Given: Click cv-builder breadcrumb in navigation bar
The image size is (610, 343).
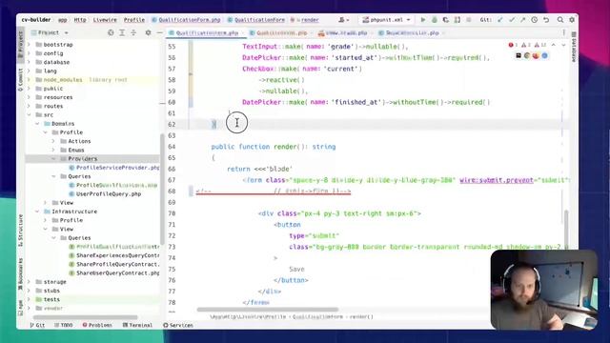Looking at the screenshot, I should point(36,20).
